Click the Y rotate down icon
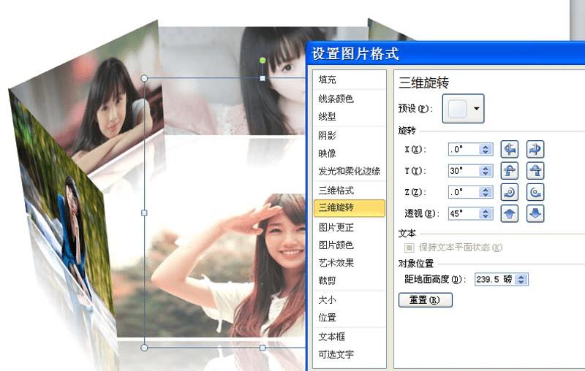Viewport: 585px width, 371px height. pyautogui.click(x=535, y=171)
